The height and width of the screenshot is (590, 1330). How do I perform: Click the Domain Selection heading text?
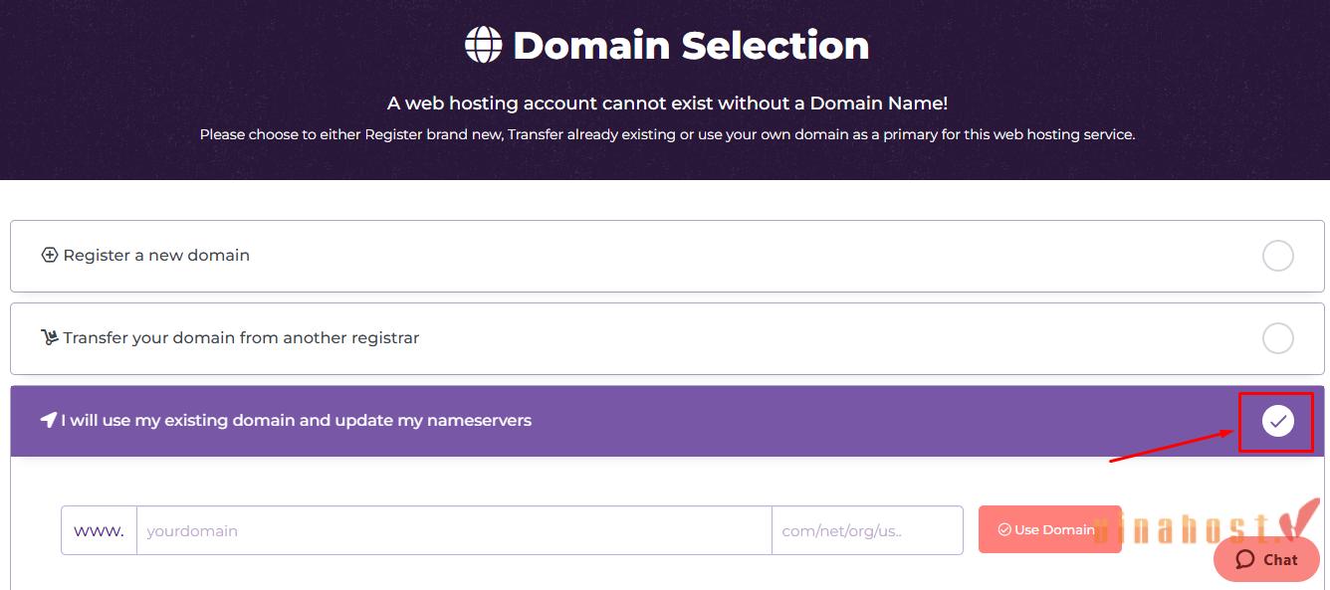click(x=691, y=45)
